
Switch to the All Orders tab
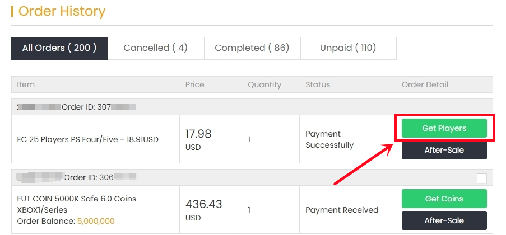click(59, 48)
